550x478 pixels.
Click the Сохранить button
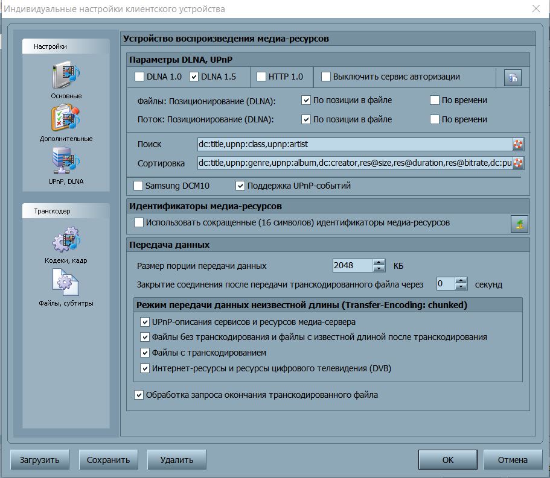point(108,460)
